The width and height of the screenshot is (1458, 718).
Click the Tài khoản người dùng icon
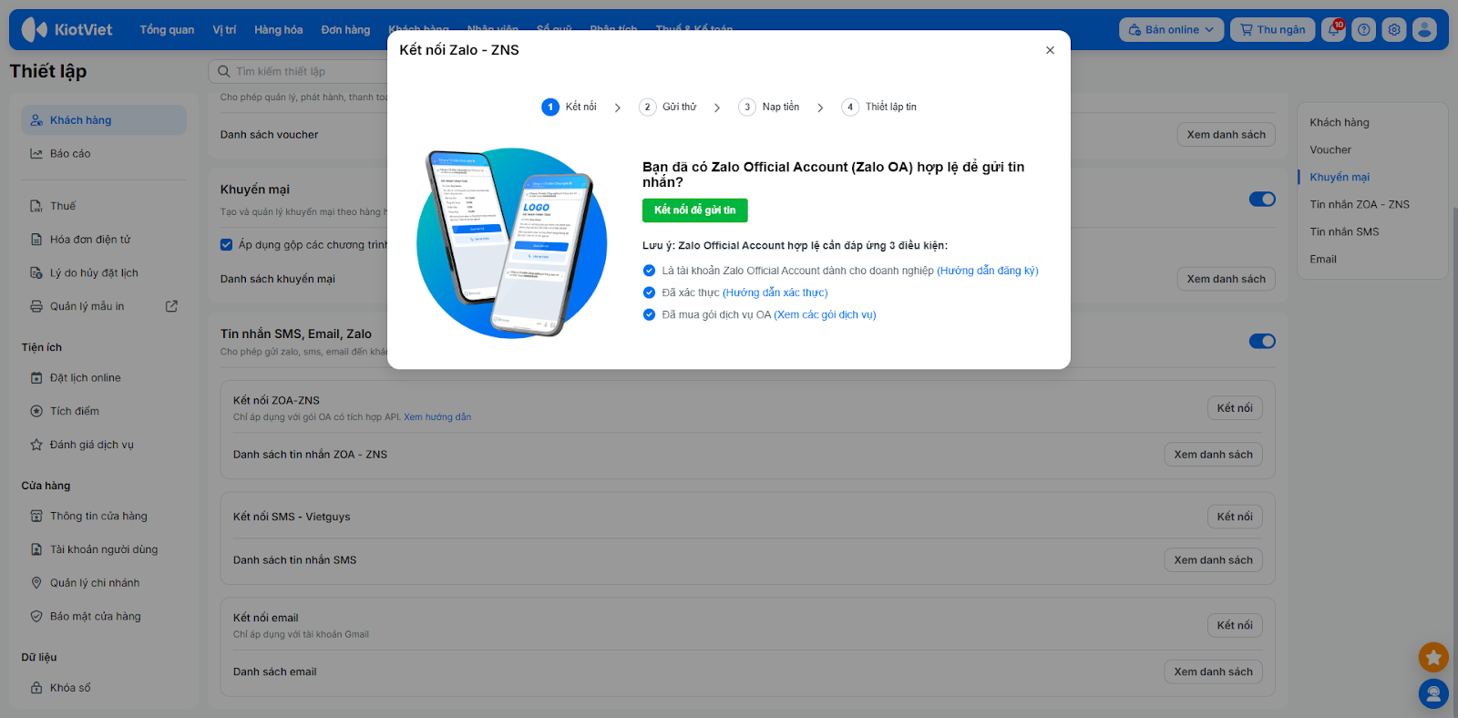[x=36, y=549]
